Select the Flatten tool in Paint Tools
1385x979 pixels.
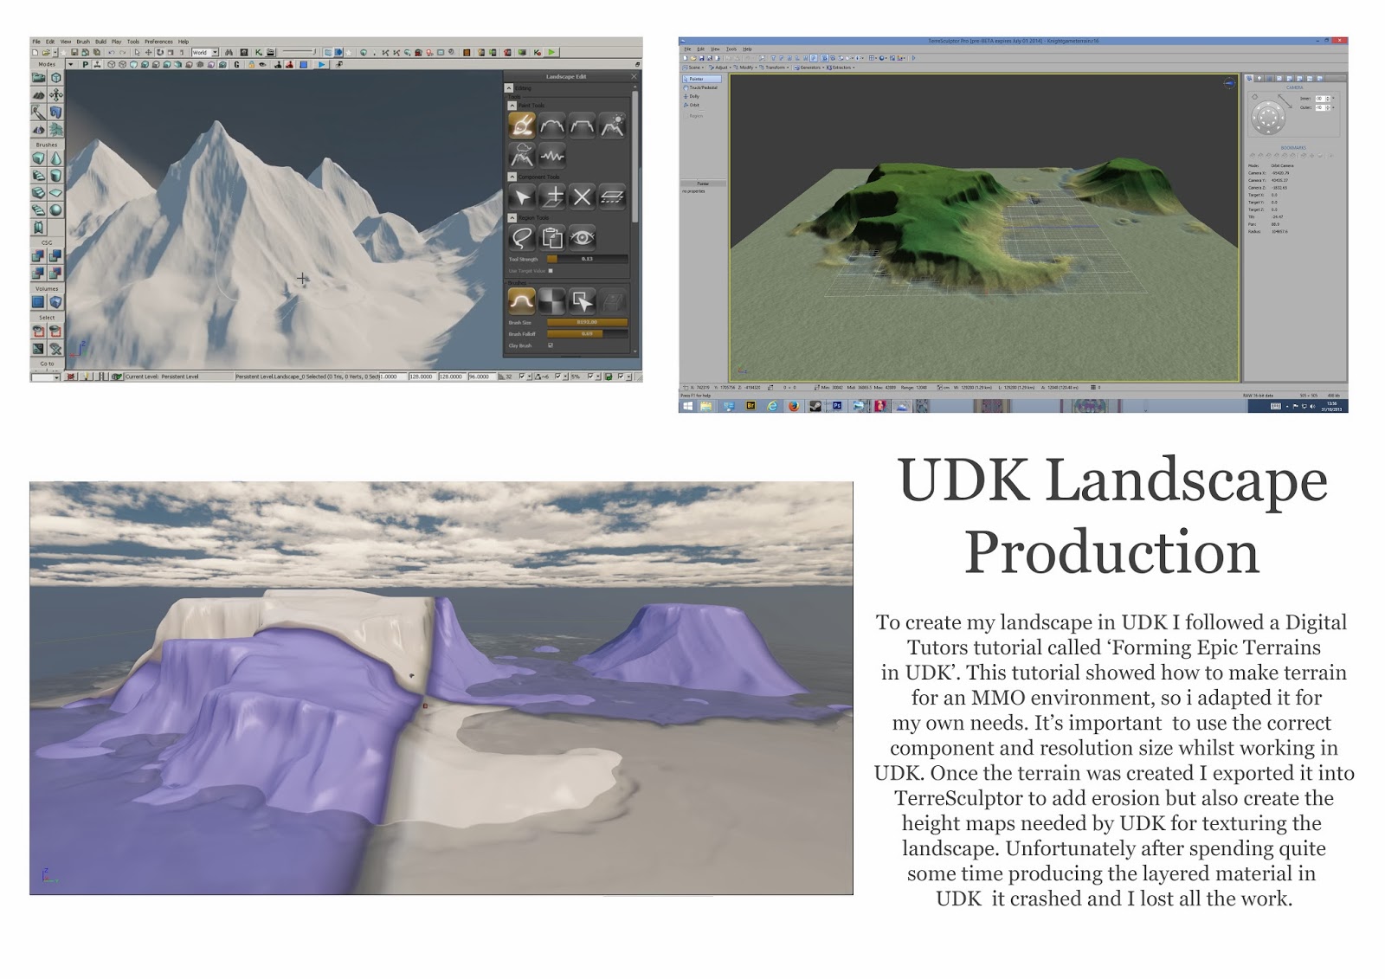(x=582, y=126)
